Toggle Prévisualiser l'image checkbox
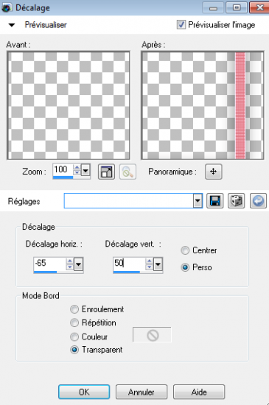269x405 pixels. pyautogui.click(x=181, y=25)
